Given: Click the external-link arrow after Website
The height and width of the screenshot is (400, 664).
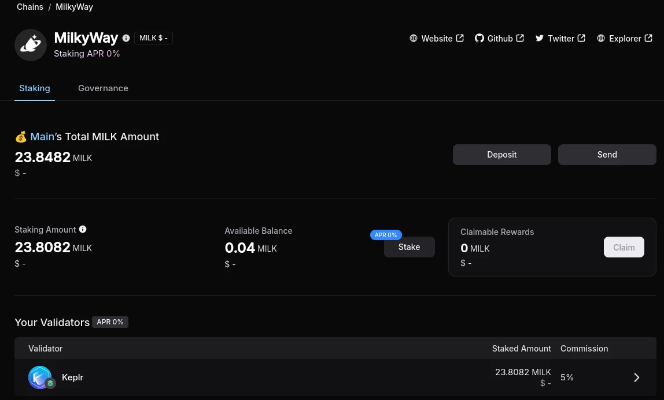Looking at the screenshot, I should [x=460, y=38].
